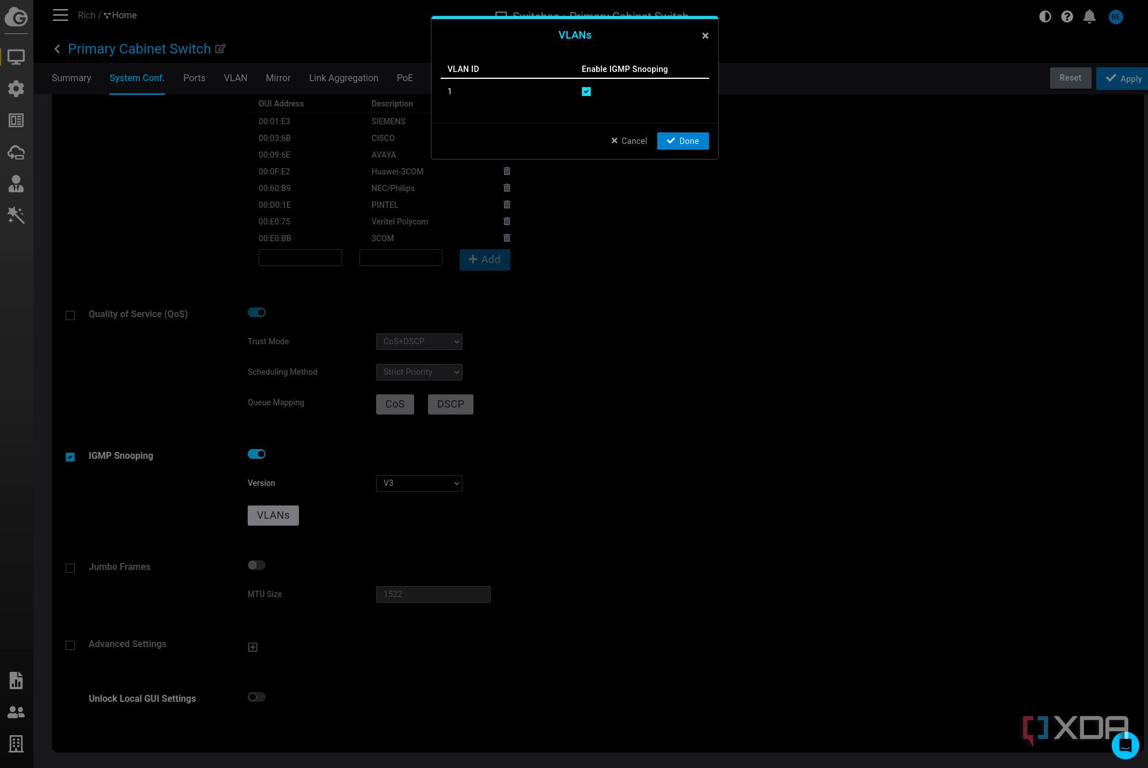Delete the Veritel Polycom OUI entry
Image resolution: width=1148 pixels, height=768 pixels.
[507, 221]
